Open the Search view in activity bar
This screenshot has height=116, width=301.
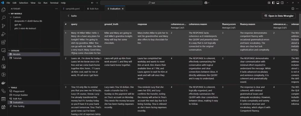3,18
